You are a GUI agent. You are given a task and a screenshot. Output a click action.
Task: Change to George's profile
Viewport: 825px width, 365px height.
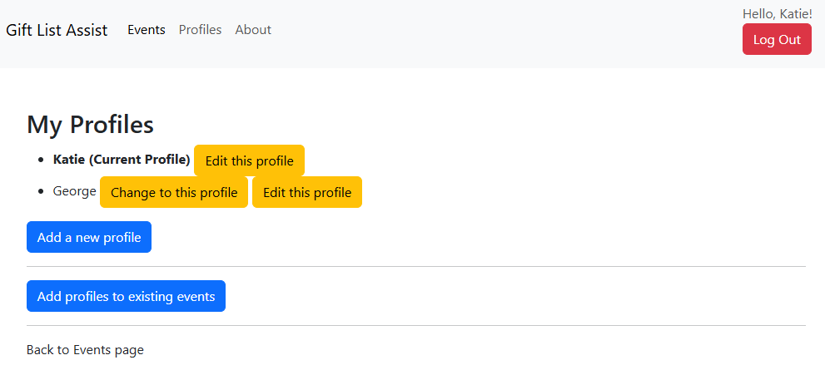coord(173,192)
